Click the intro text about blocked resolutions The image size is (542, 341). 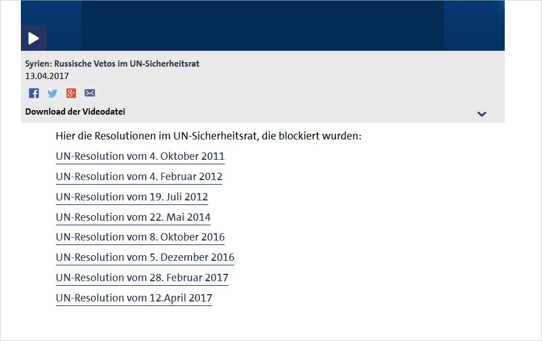tap(208, 135)
